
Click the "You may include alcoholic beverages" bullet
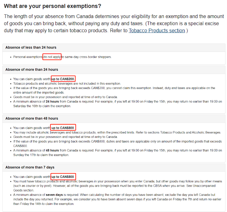[x=116, y=132]
